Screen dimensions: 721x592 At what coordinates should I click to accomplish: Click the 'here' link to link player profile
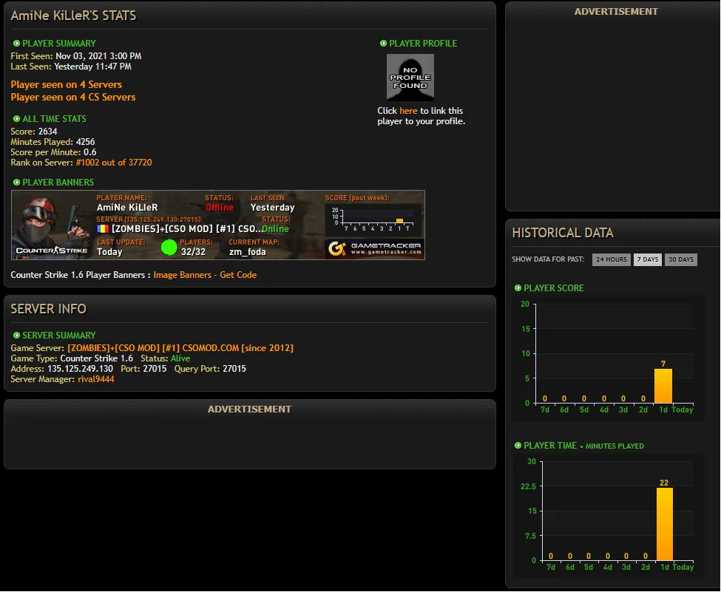[x=408, y=111]
